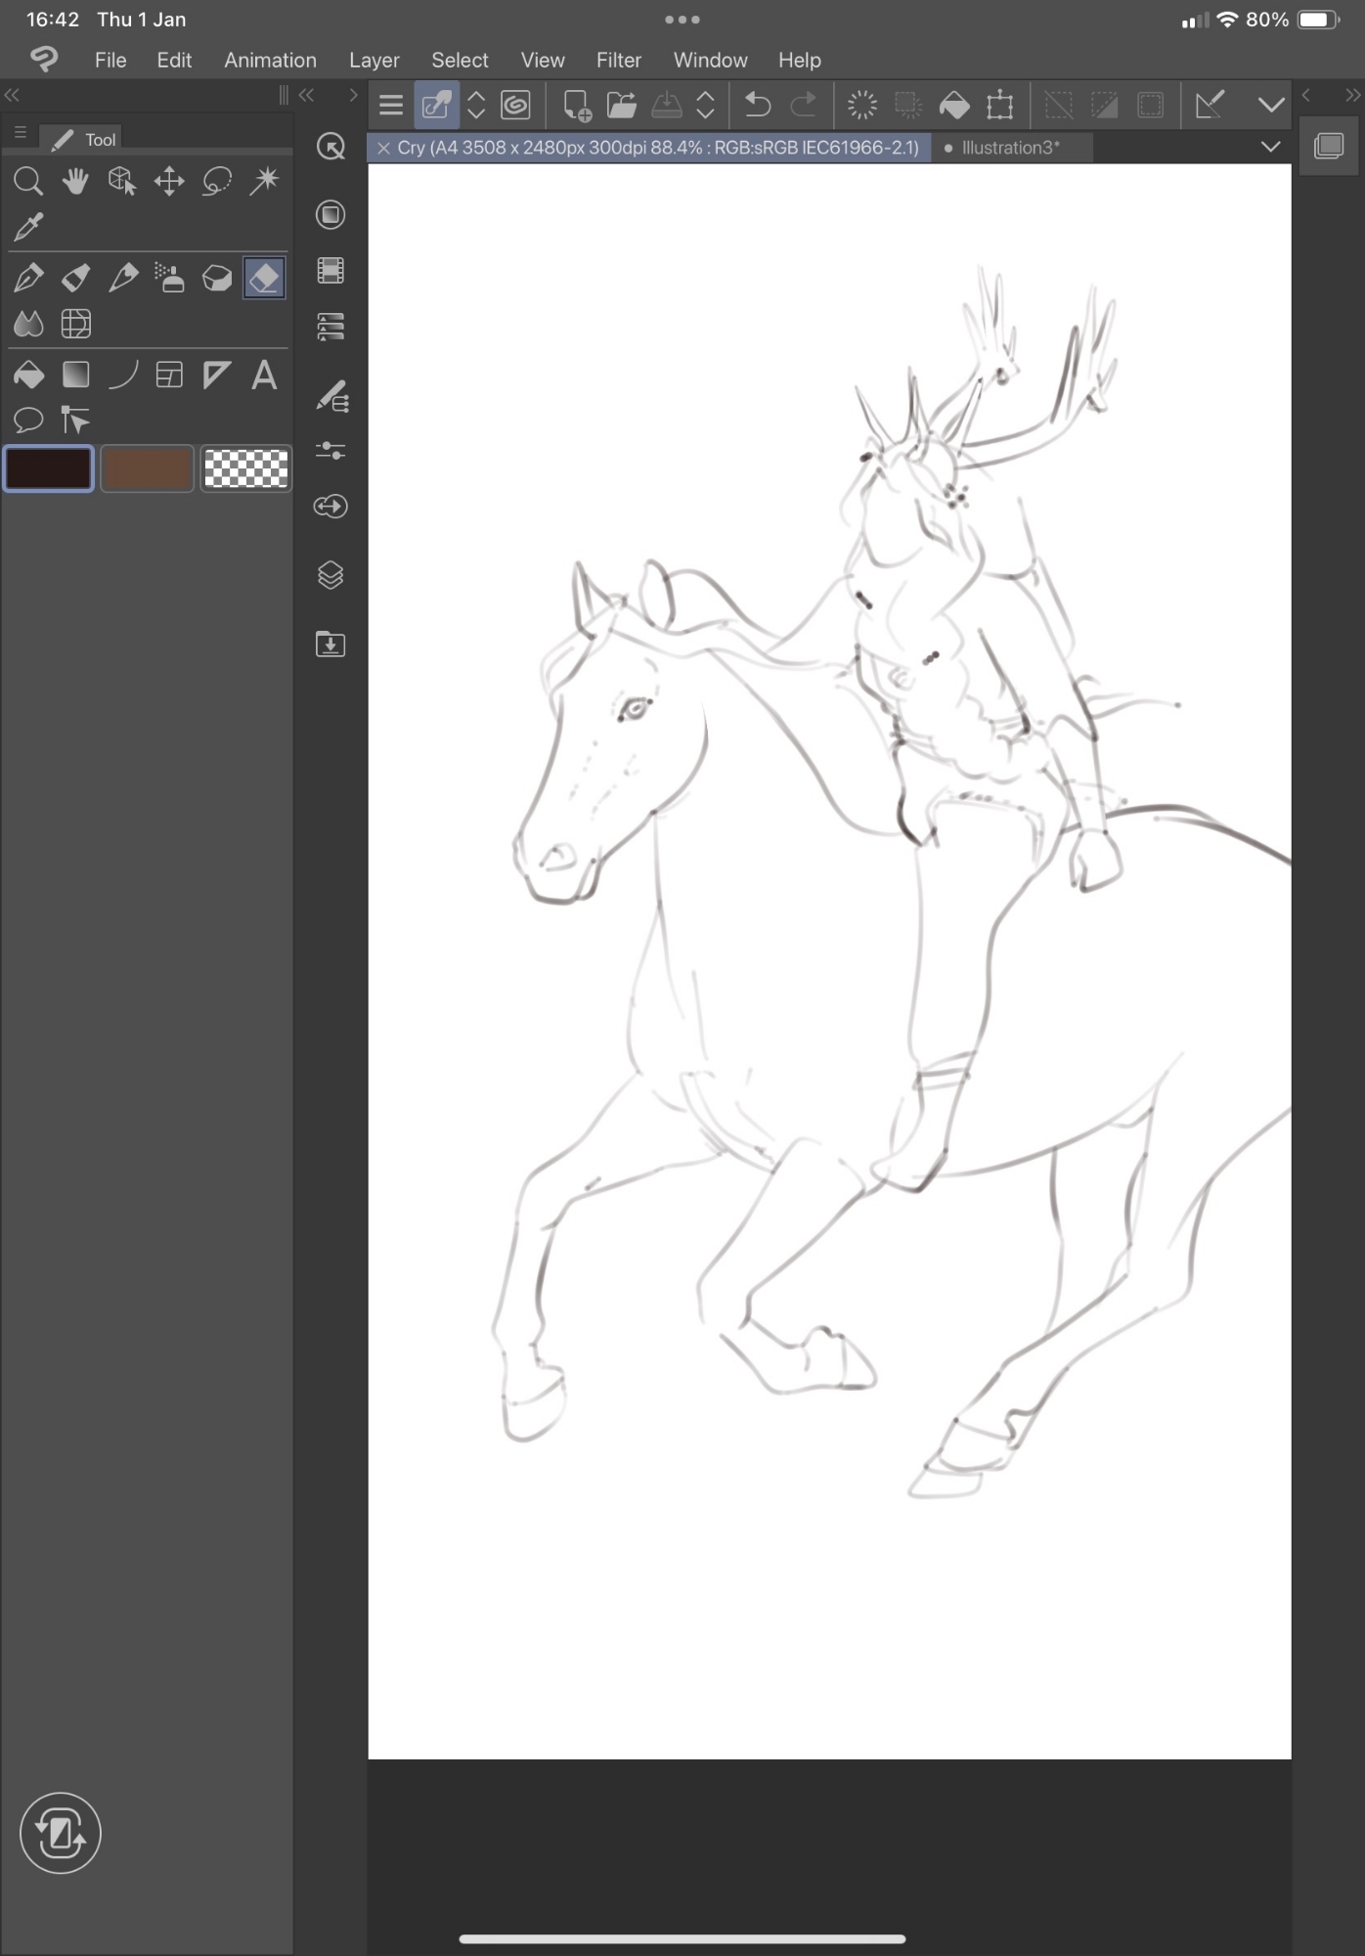Expand the command bar overflow chevron

point(1270,105)
